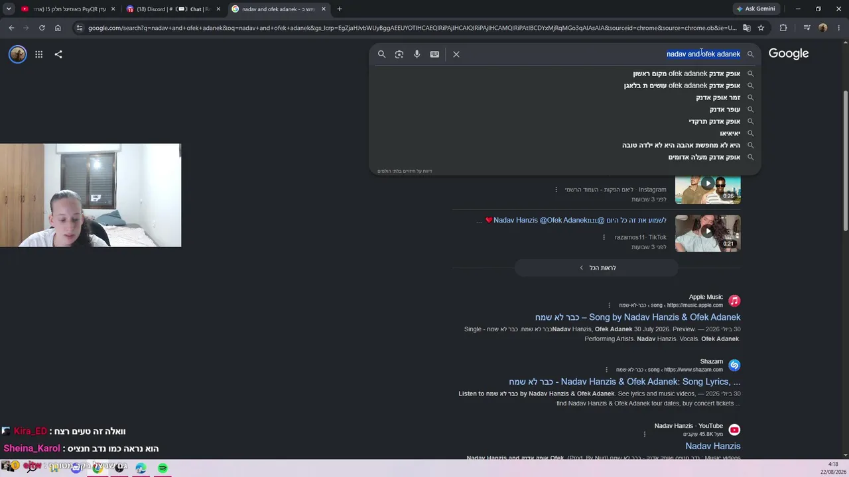The image size is (849, 477).
Task: Open more options for Instagram video result
Action: point(556,189)
